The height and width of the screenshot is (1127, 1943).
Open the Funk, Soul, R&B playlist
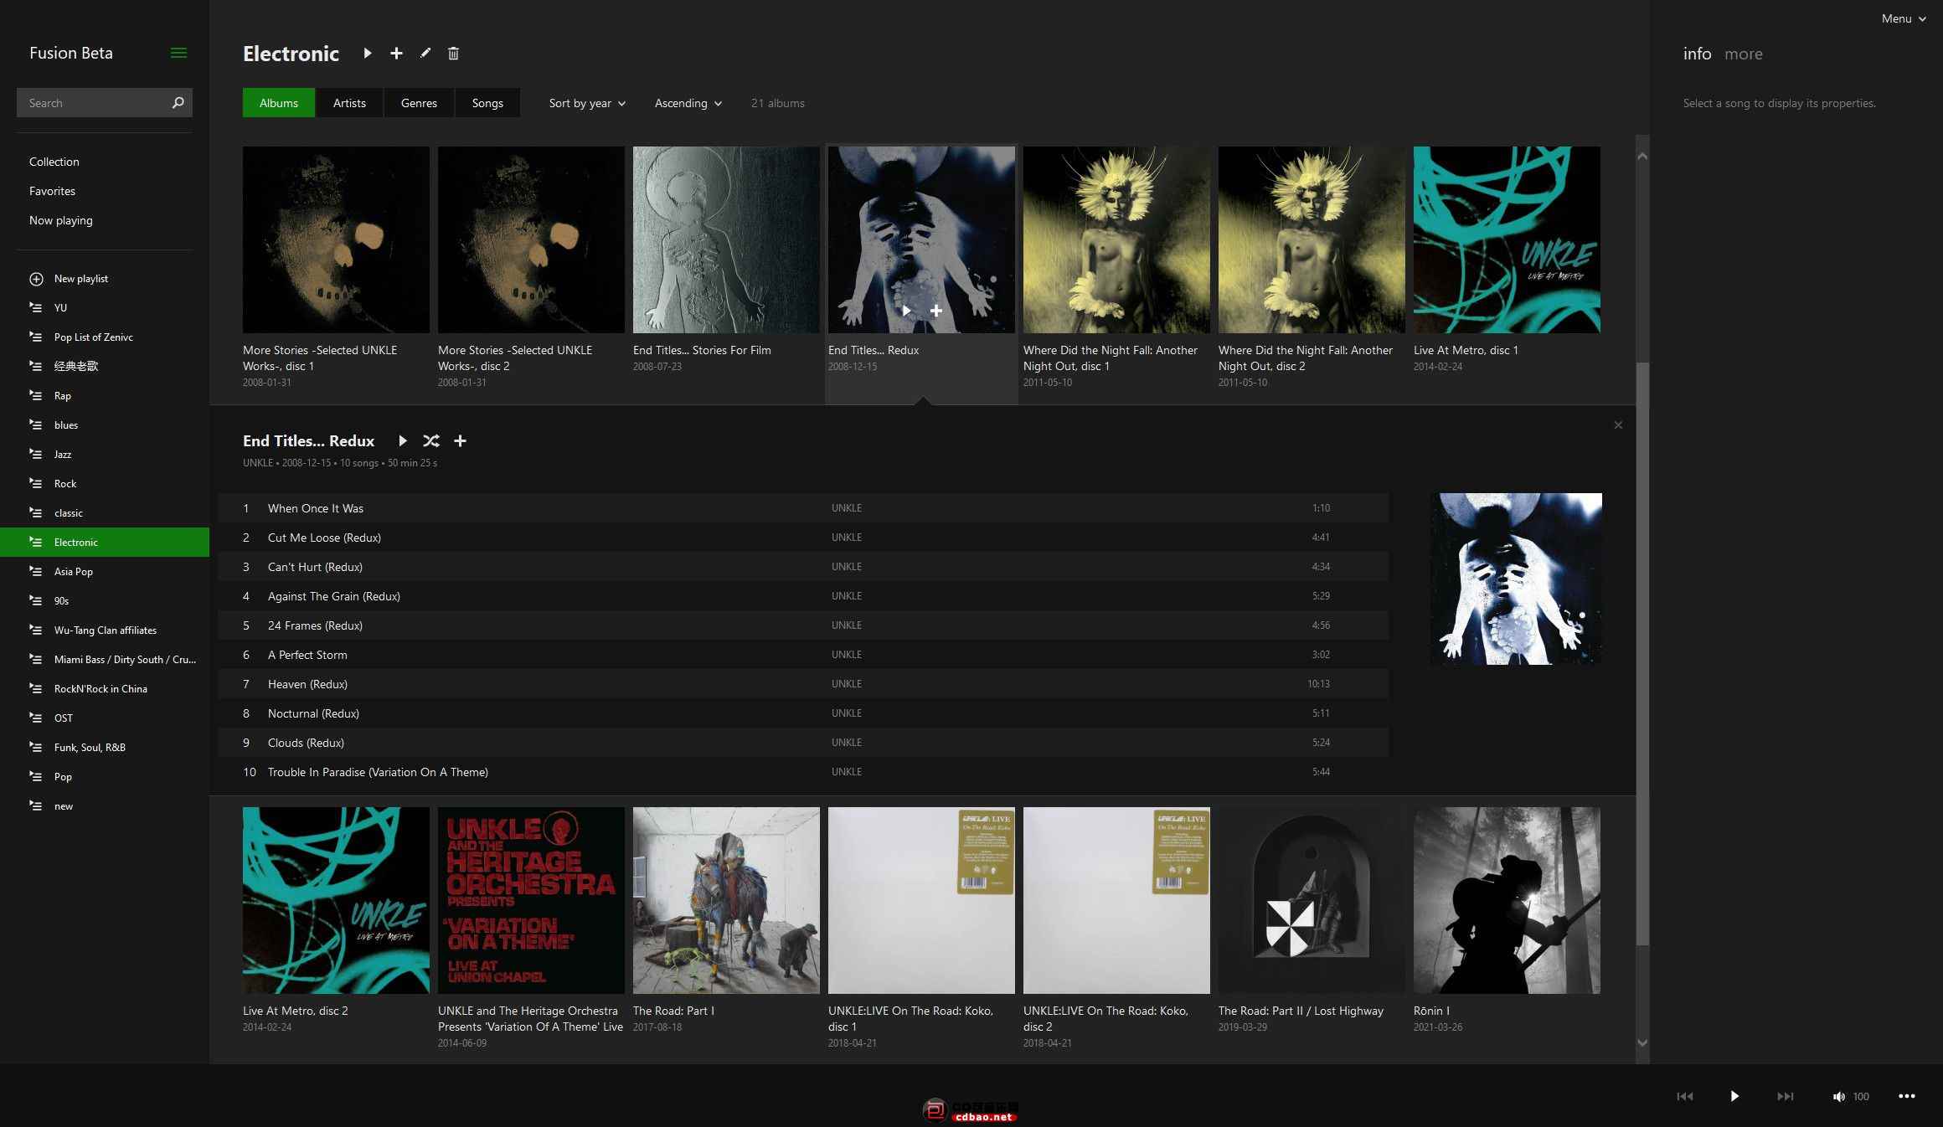(x=105, y=748)
